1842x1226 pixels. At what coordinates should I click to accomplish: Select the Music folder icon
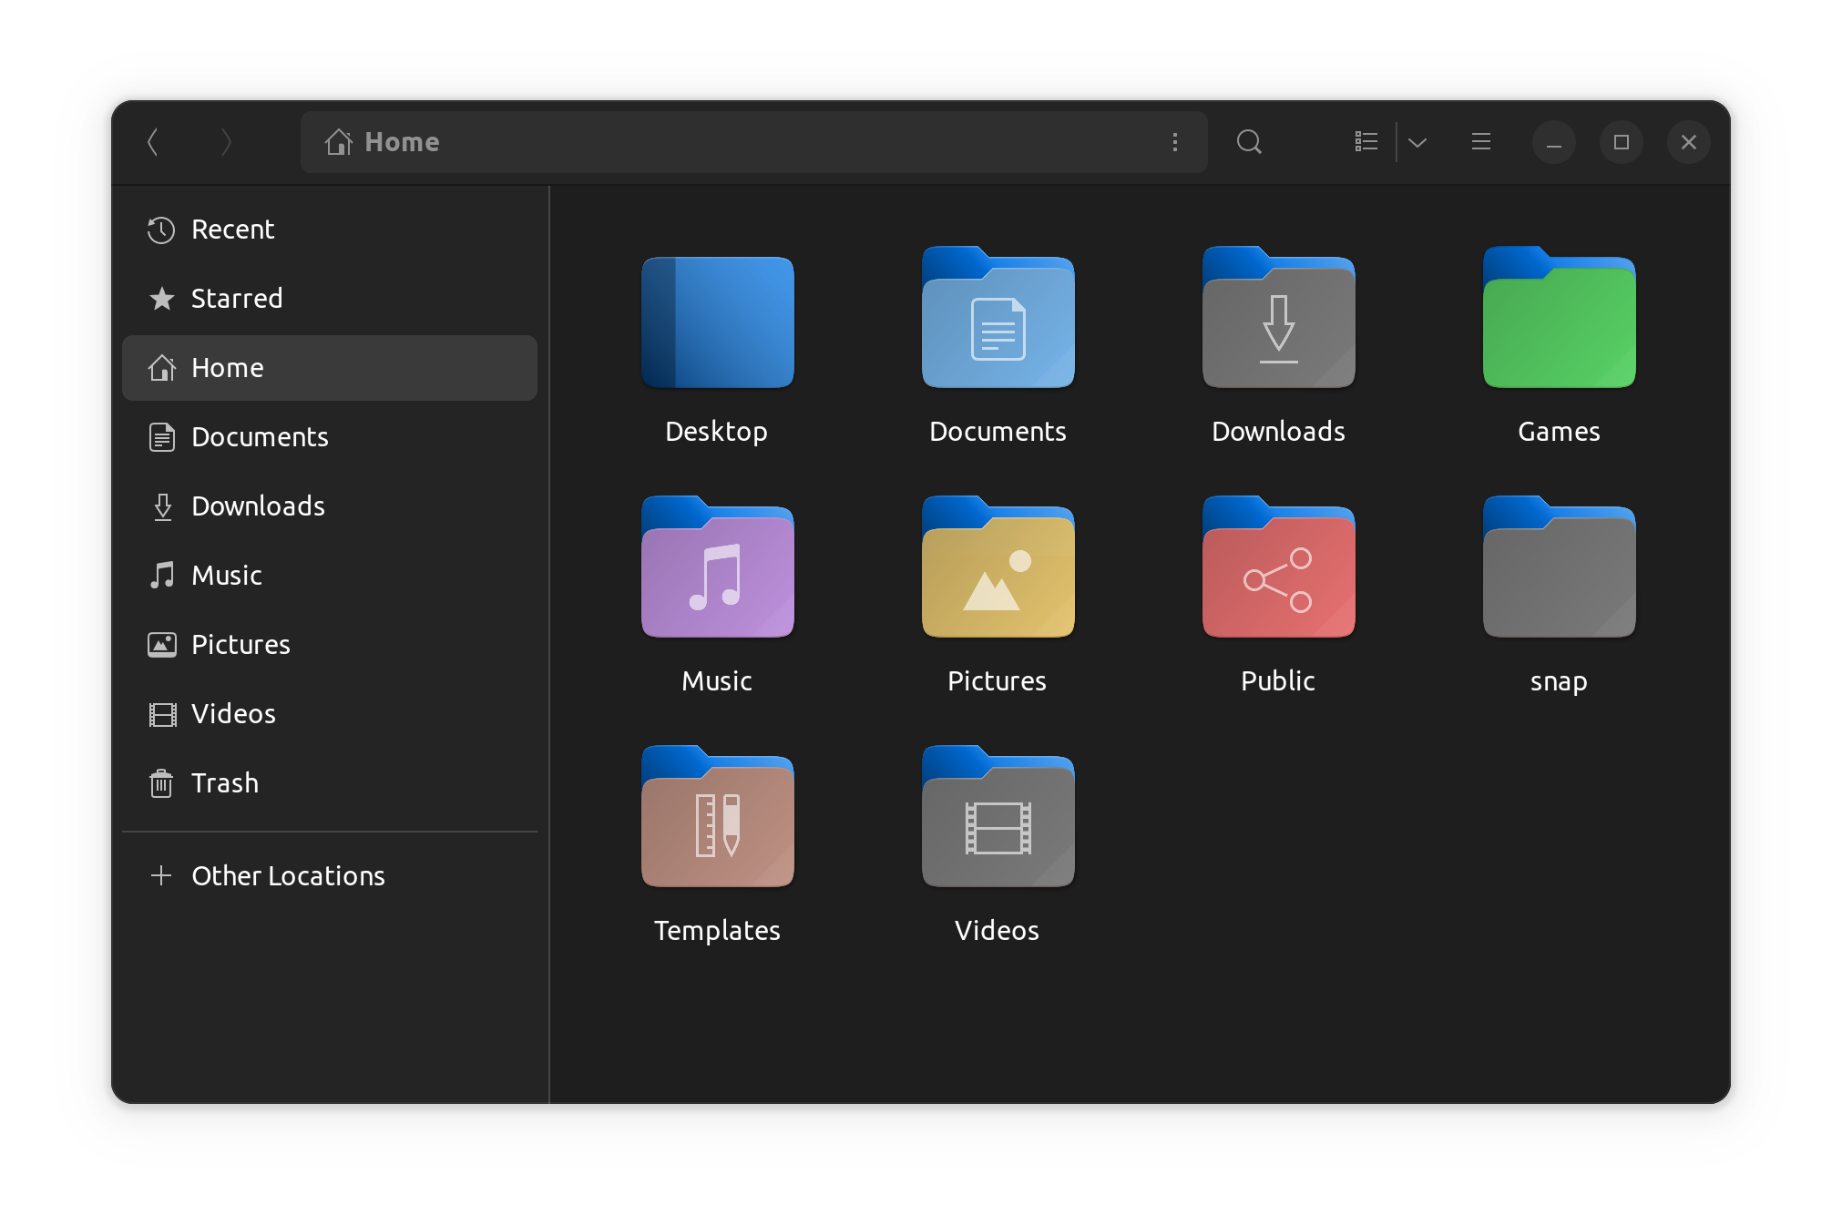(x=717, y=568)
